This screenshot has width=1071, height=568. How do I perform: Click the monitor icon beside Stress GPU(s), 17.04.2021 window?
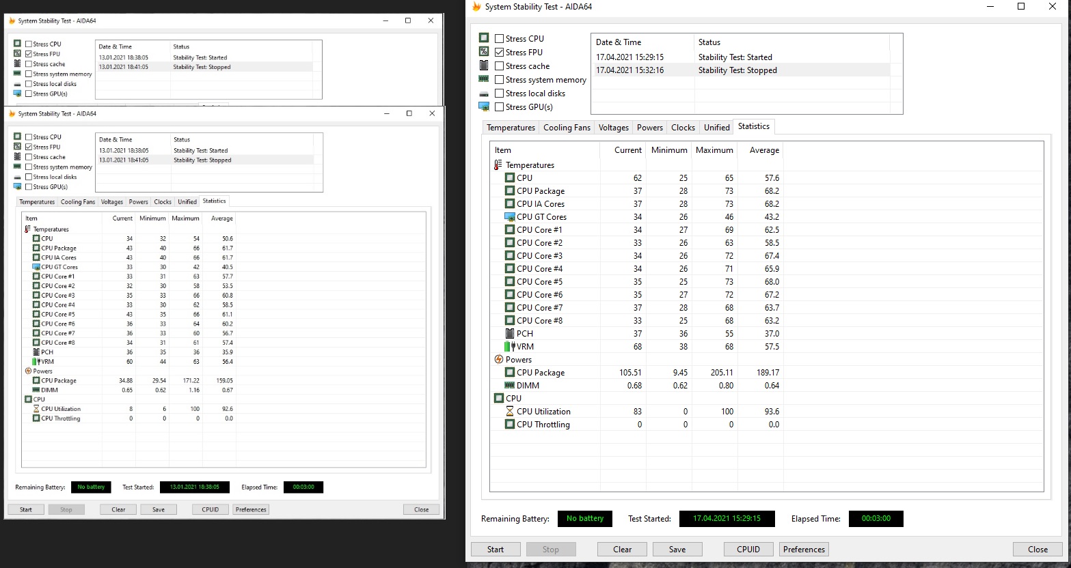pos(484,106)
